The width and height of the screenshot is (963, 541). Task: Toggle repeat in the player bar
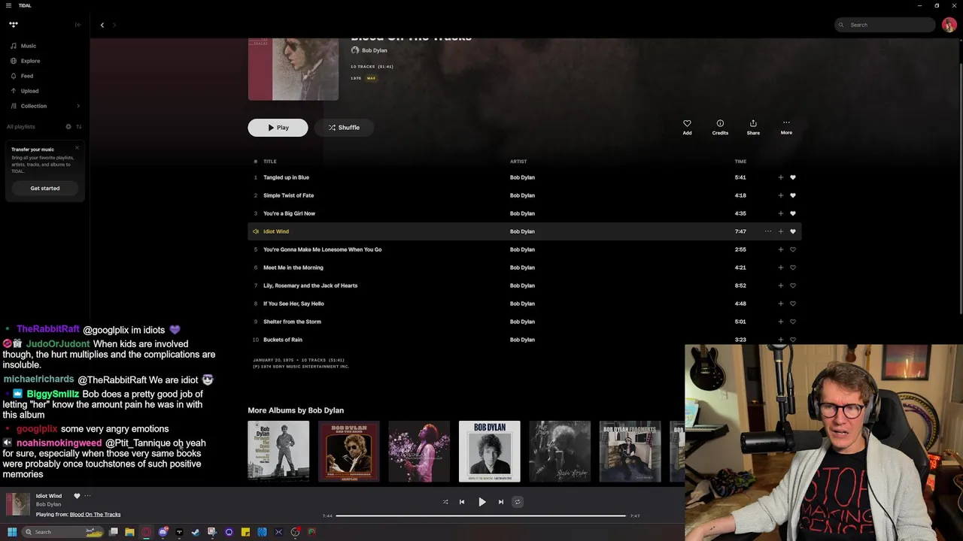[x=517, y=502]
